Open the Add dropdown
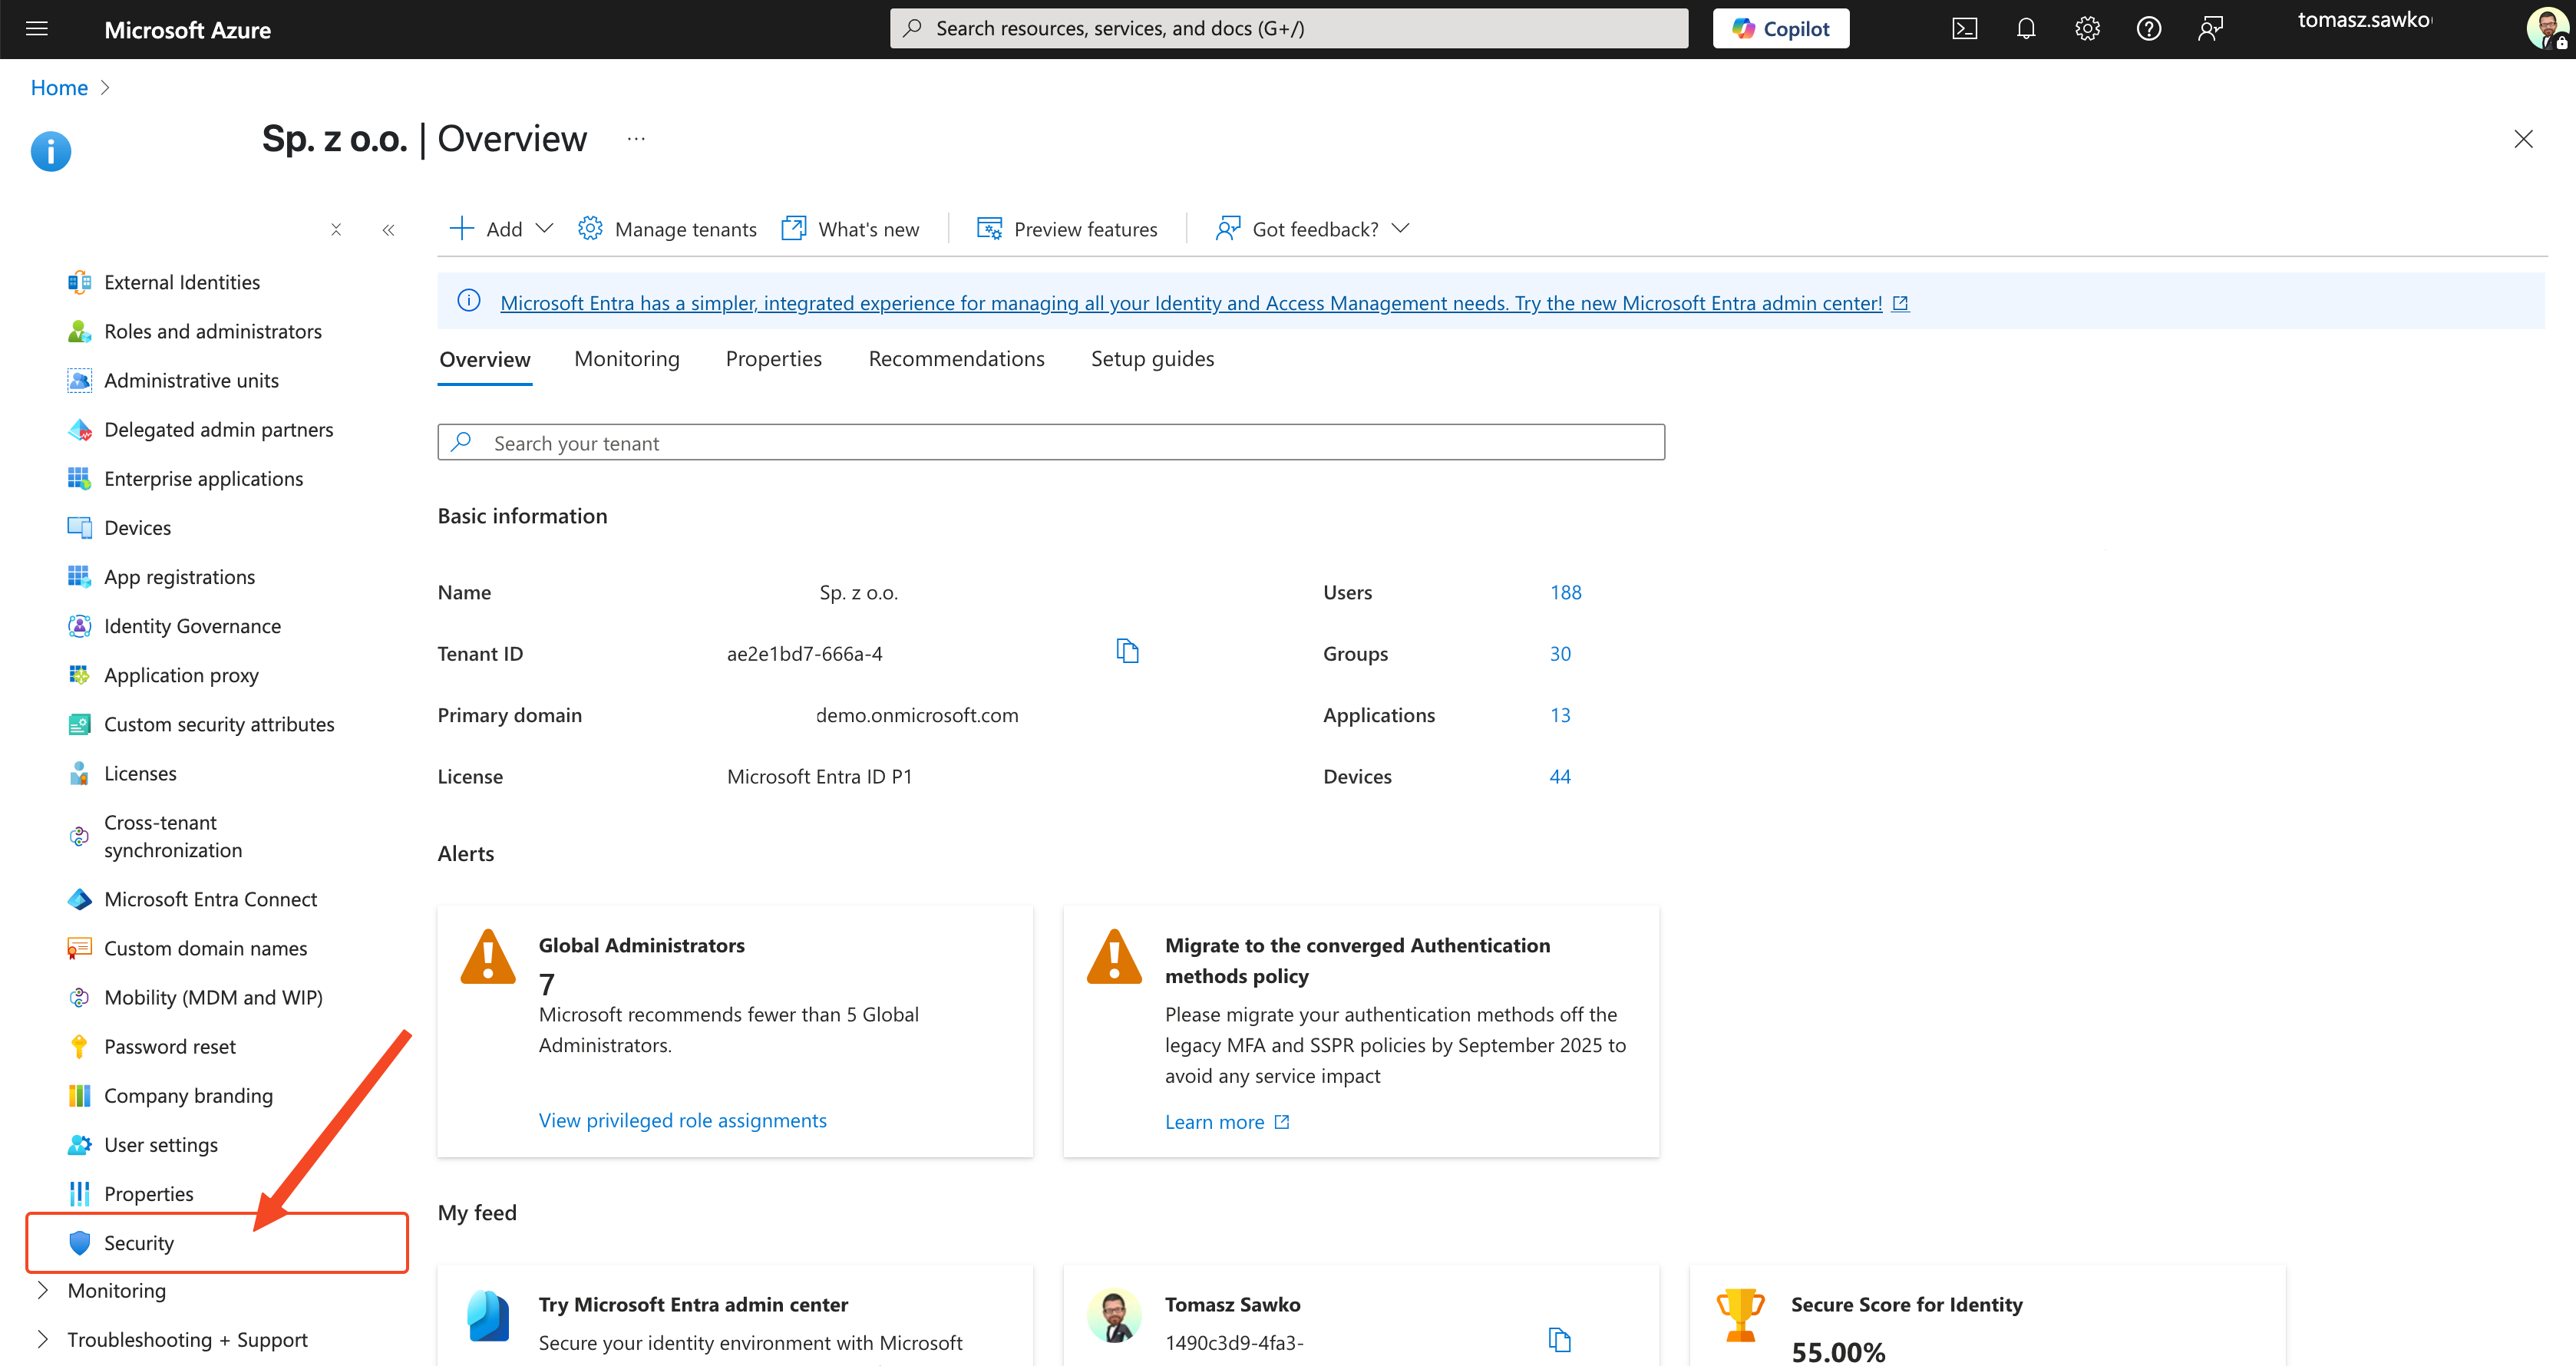Viewport: 2576px width, 1366px height. pyautogui.click(x=502, y=229)
